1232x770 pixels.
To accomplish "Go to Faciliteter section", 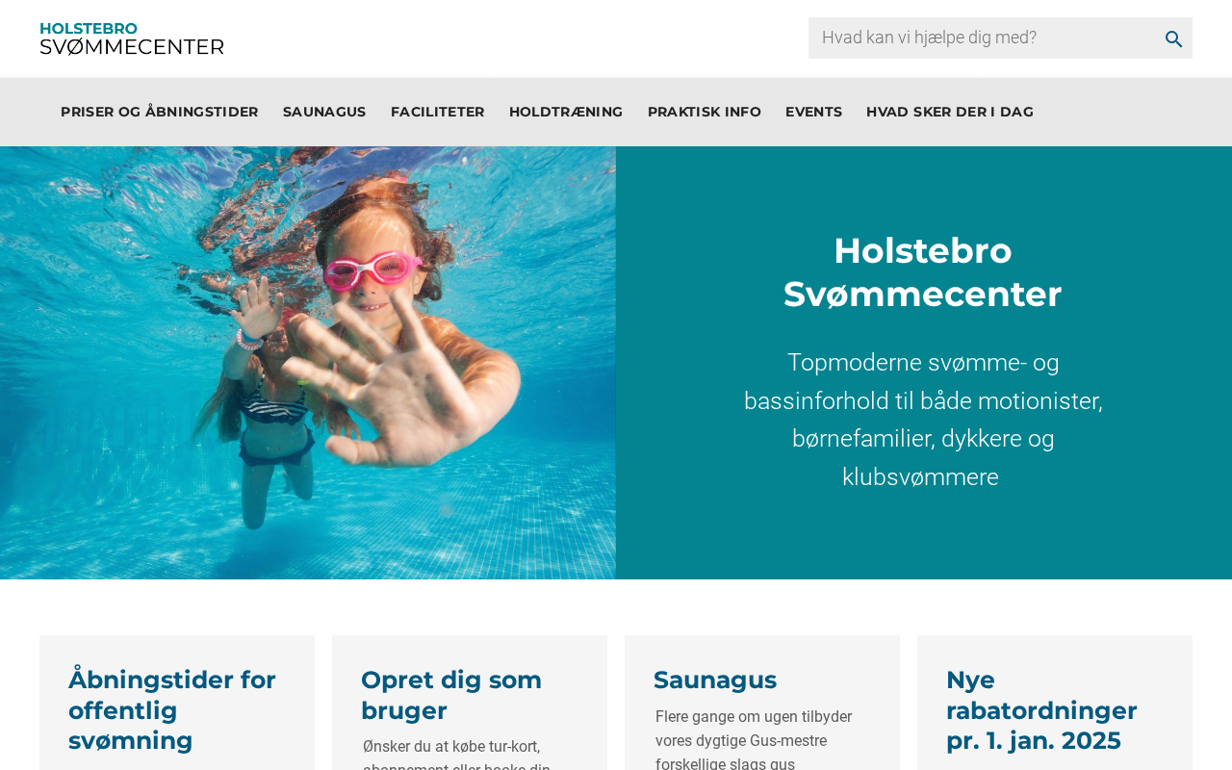I will pyautogui.click(x=438, y=112).
